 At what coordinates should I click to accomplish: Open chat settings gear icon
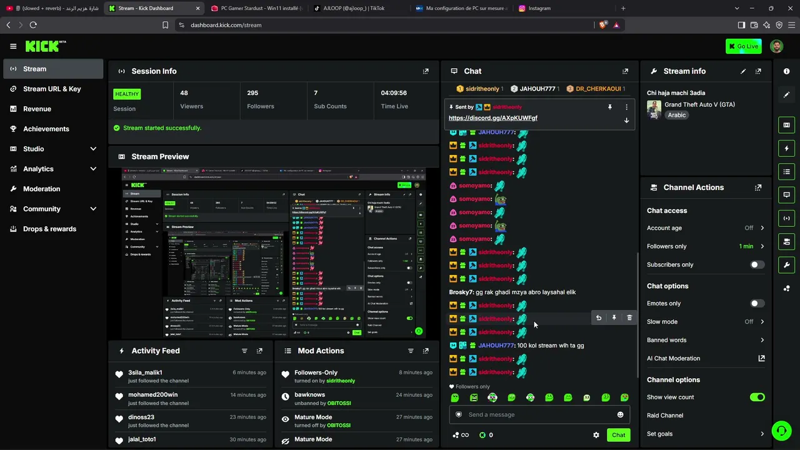click(596, 435)
